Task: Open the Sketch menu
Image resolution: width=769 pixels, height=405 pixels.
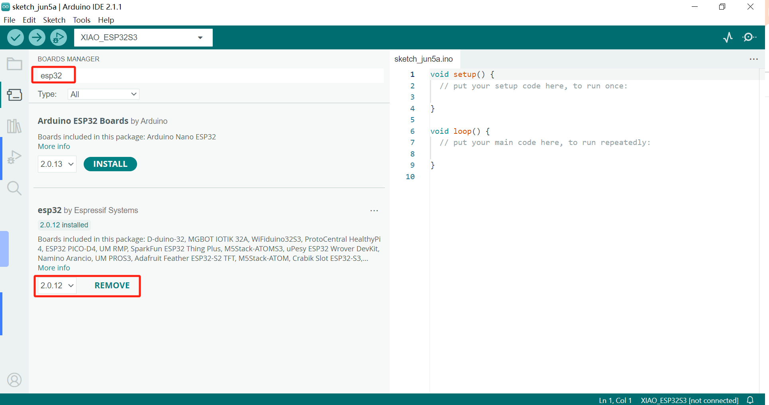Action: click(54, 20)
